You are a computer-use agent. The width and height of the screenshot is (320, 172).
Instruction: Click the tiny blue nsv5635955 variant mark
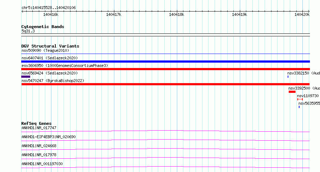(x=299, y=107)
